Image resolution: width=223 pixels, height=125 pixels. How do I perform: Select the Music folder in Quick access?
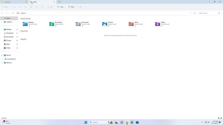click(136, 24)
